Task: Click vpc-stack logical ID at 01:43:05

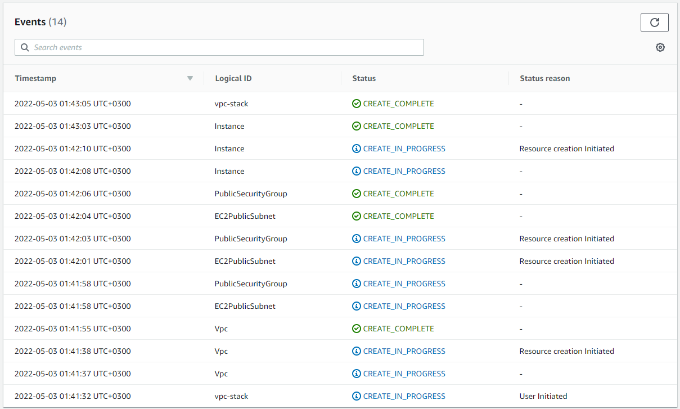Action: pyautogui.click(x=231, y=104)
